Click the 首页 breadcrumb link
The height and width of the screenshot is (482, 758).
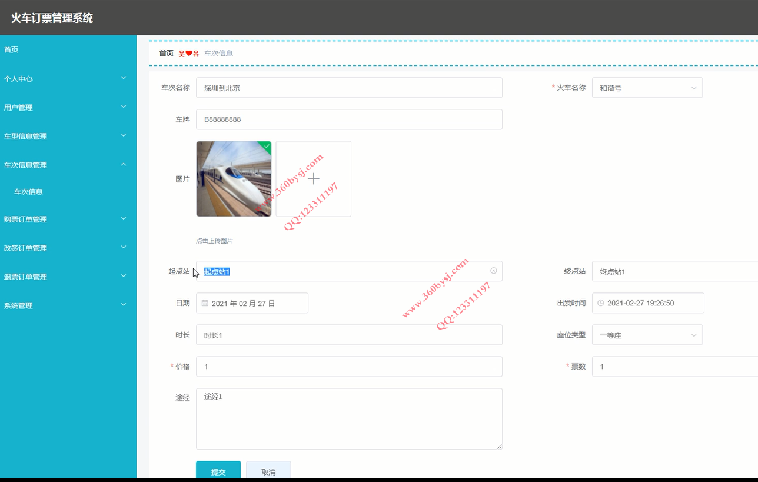point(167,53)
